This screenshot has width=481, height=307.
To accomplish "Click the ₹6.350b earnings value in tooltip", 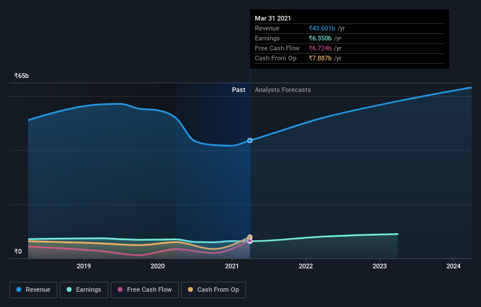I will click(320, 38).
